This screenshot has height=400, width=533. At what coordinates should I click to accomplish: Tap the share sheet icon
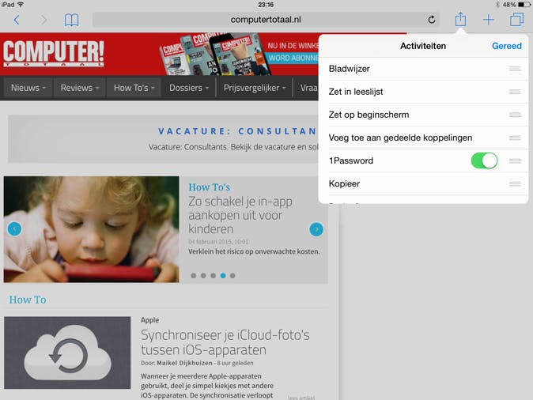coord(460,19)
